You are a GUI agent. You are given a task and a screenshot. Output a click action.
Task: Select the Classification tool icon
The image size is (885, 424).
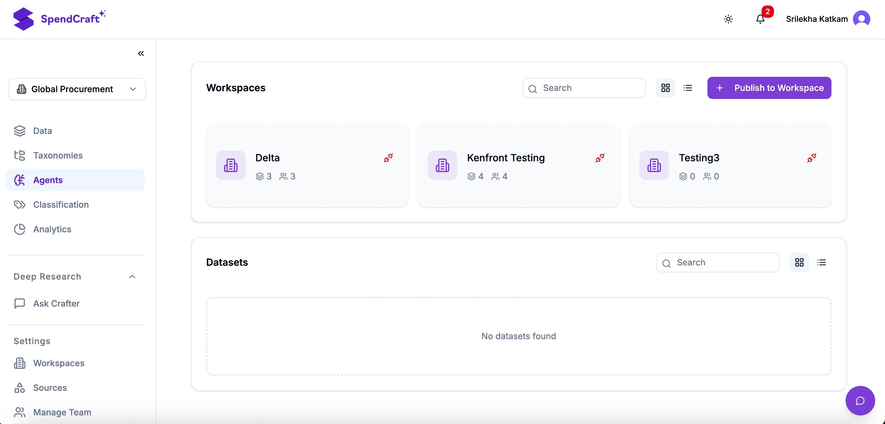[x=20, y=204]
